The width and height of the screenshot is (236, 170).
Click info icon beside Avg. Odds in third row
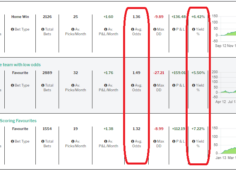click(x=133, y=141)
